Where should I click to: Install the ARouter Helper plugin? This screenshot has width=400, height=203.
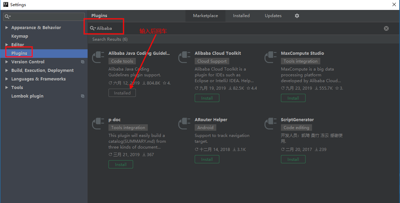[207, 159]
